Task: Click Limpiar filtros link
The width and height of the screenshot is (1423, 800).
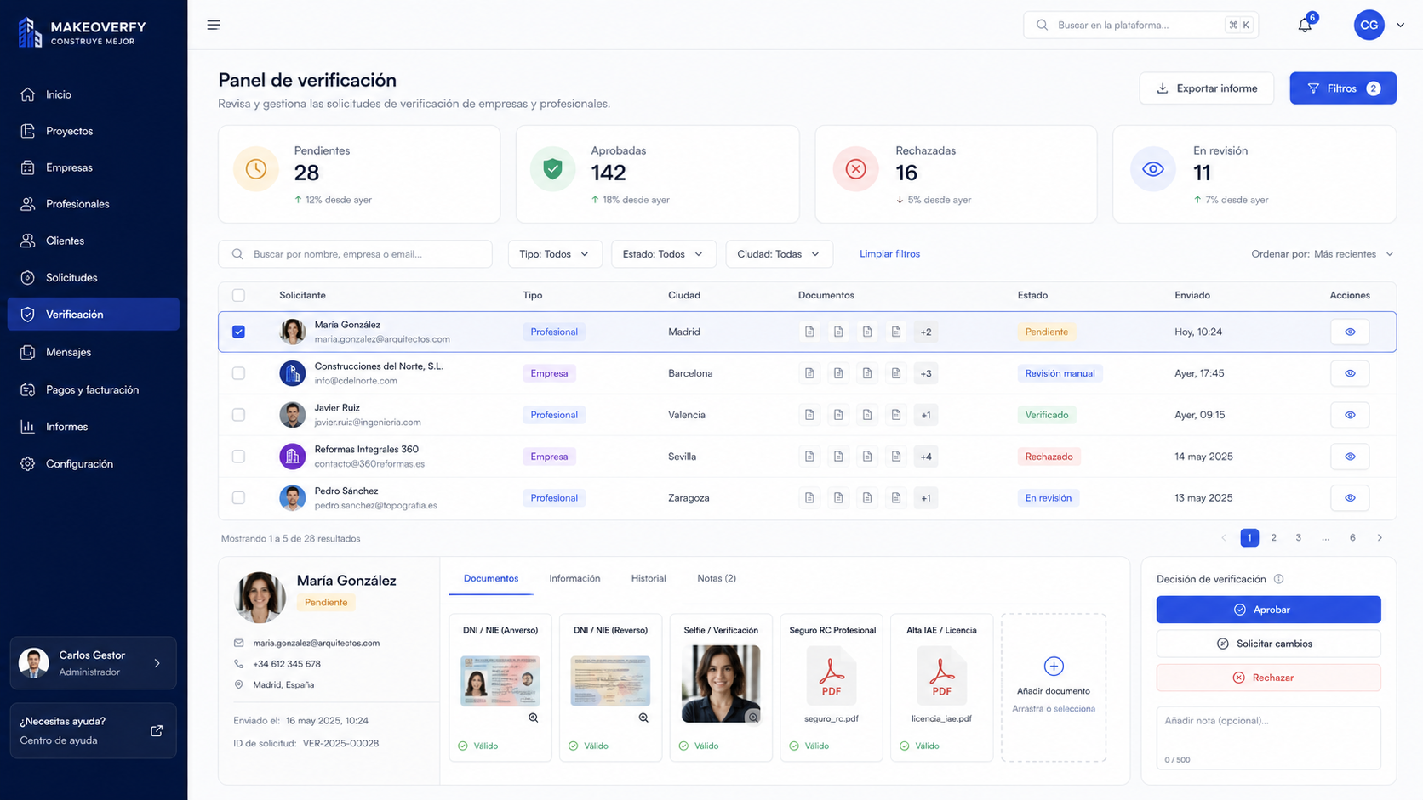Action: (889, 254)
